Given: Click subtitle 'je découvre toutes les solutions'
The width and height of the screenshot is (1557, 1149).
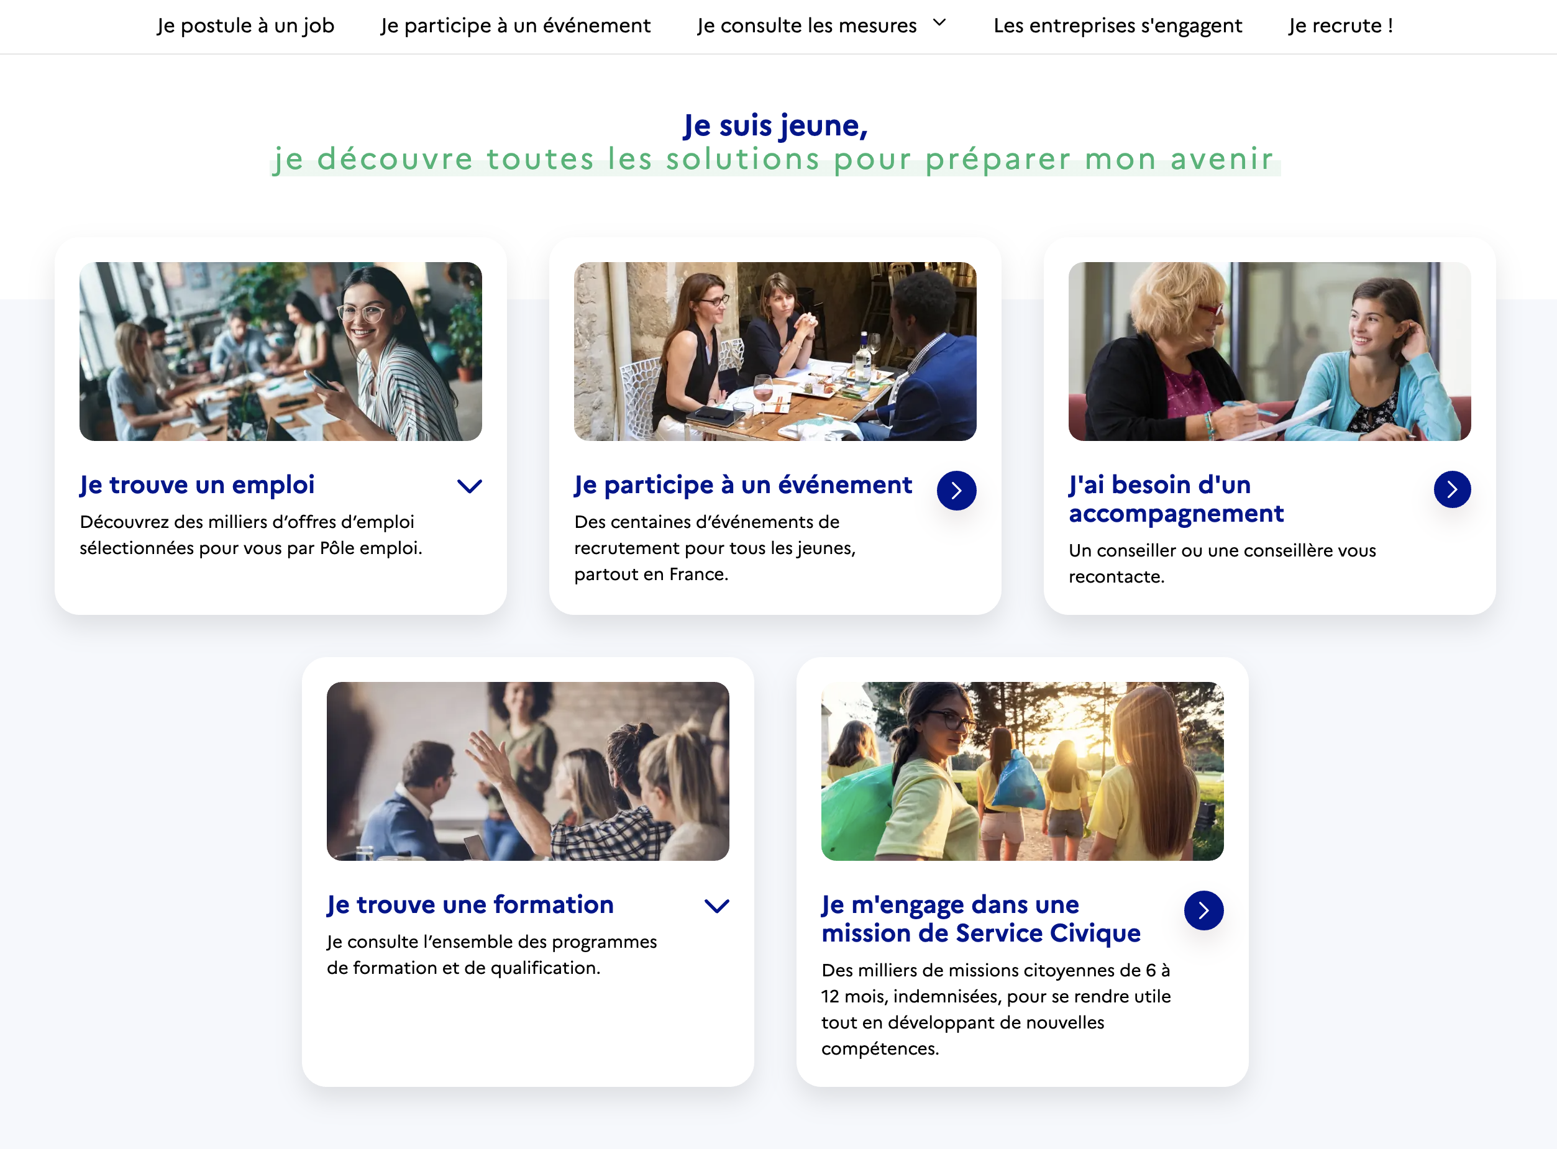Looking at the screenshot, I should pos(547,159).
